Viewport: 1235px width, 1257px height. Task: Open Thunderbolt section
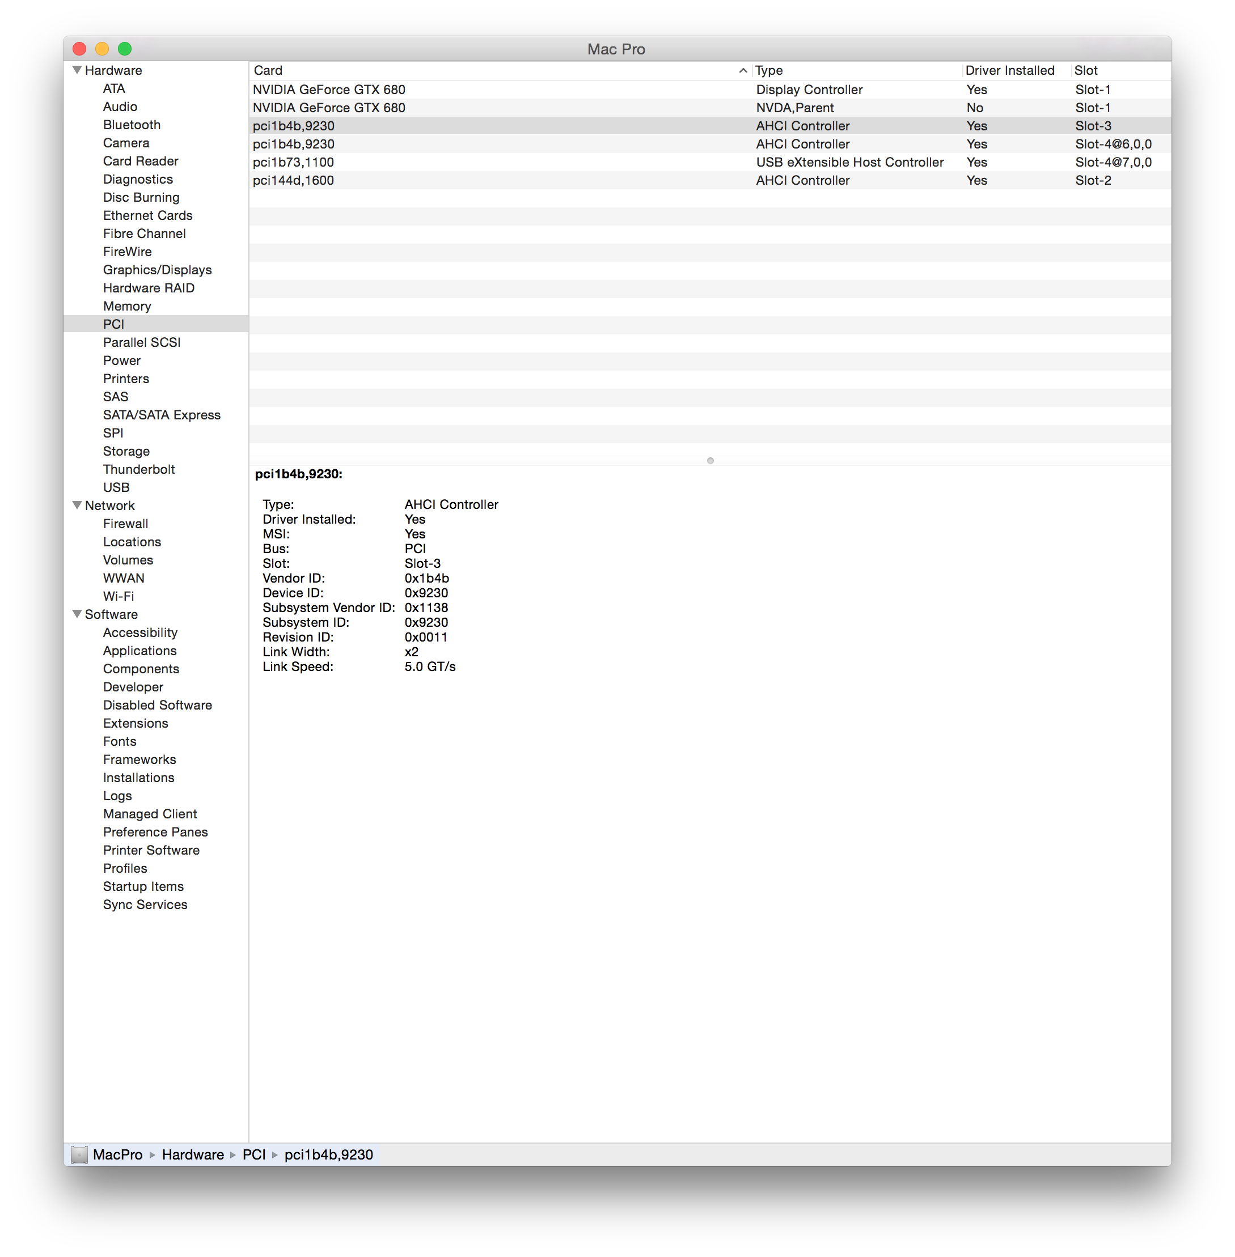click(x=139, y=470)
